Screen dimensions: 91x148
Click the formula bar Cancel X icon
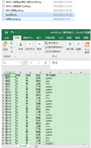click(x=31, y=63)
